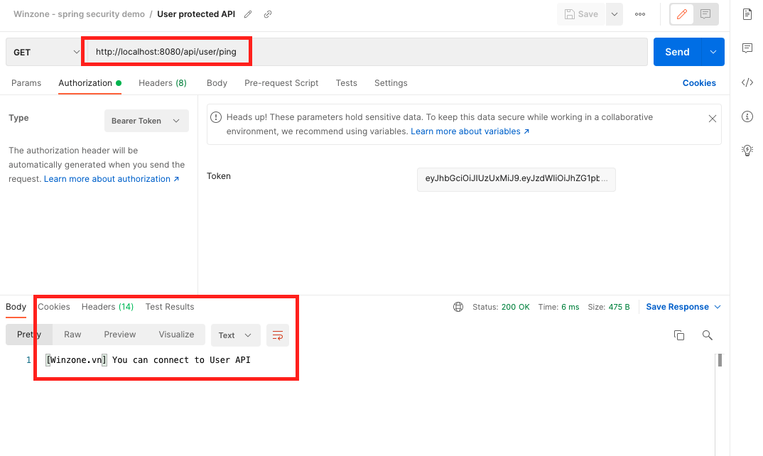Open the GET method dropdown
763x456 pixels.
pyautogui.click(x=45, y=52)
